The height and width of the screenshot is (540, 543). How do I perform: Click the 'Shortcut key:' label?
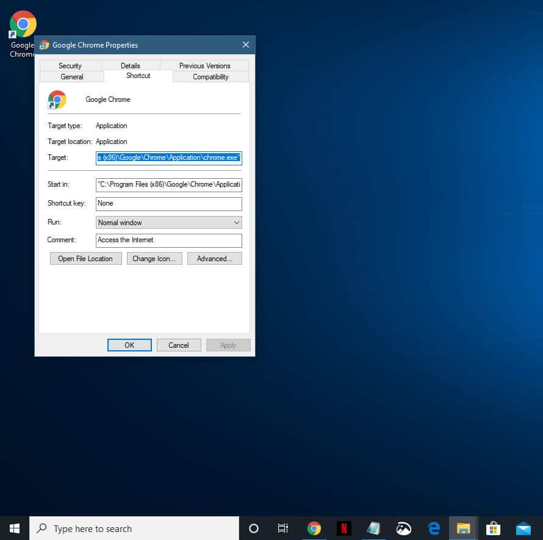[x=67, y=203]
